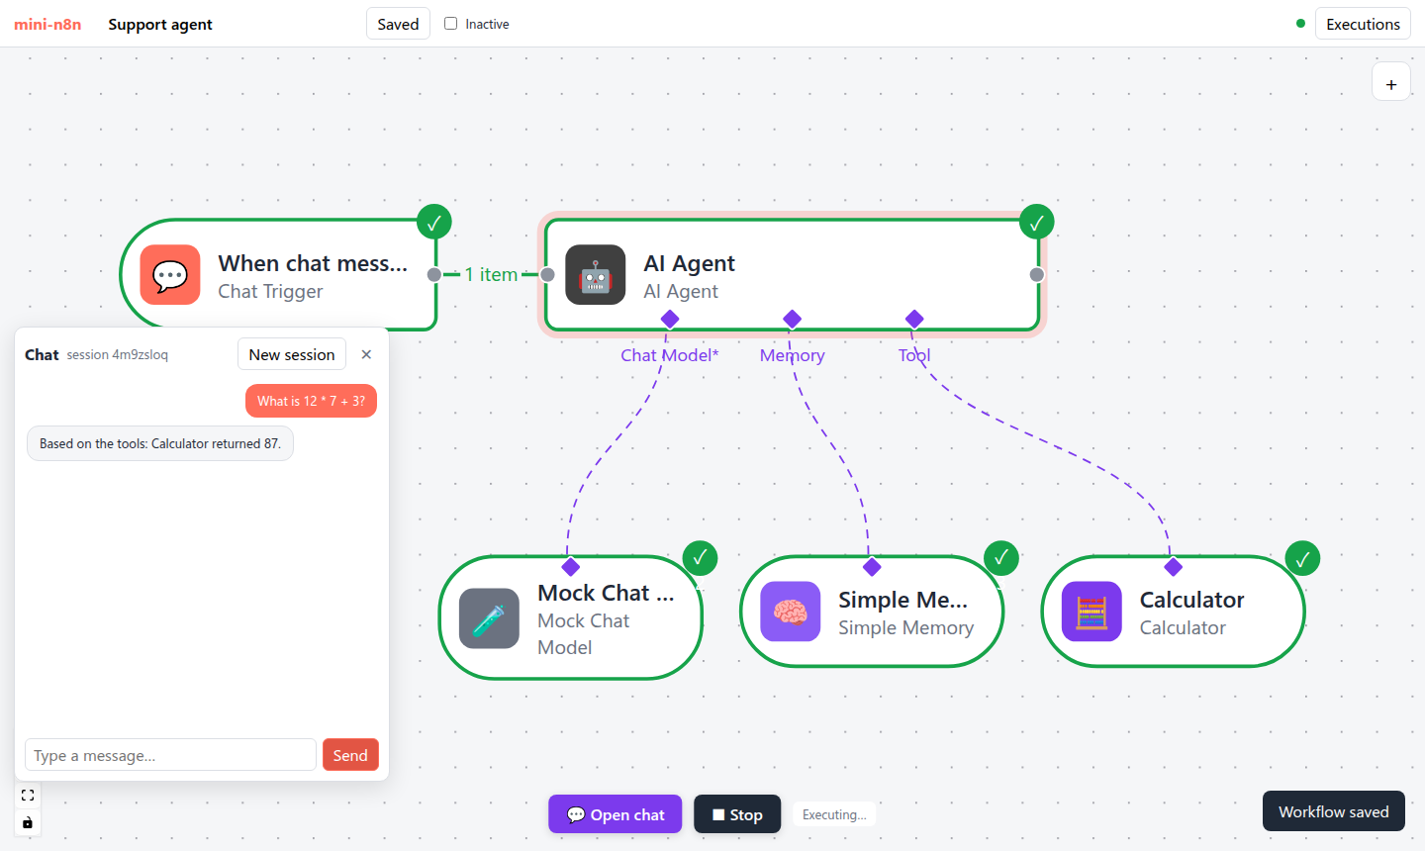The width and height of the screenshot is (1425, 851).
Task: Click the success checkmark on the Chat Trigger node
Action: (x=434, y=223)
